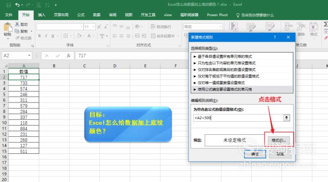Open the Name Box A2 dropdown
Image resolution: width=328 pixels, height=182 pixels.
[x=29, y=56]
